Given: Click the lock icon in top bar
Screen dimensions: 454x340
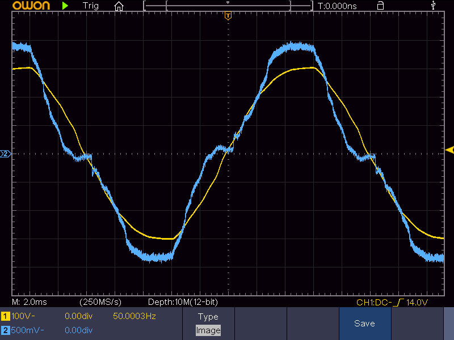Looking at the screenshot, I should (x=380, y=6).
